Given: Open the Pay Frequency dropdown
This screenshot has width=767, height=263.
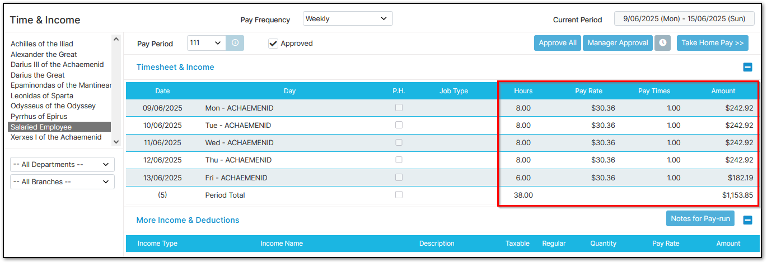Looking at the screenshot, I should 348,18.
